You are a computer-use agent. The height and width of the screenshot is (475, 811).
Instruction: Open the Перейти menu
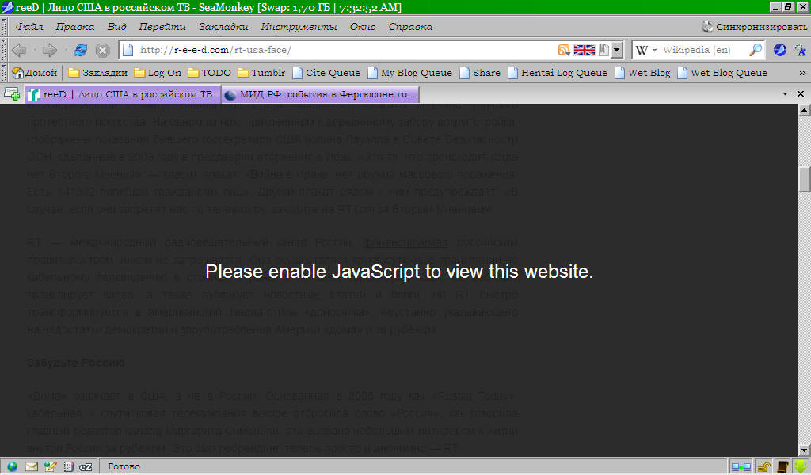pos(162,27)
